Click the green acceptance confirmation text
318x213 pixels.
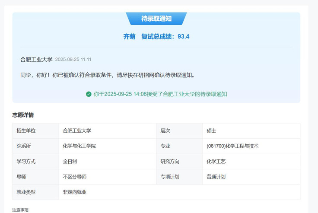point(160,94)
